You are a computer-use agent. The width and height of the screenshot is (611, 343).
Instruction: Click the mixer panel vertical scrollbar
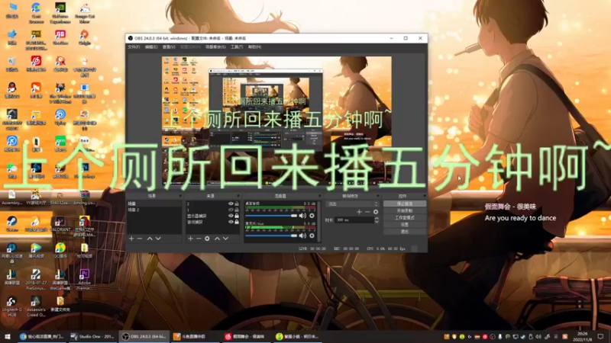pos(318,222)
